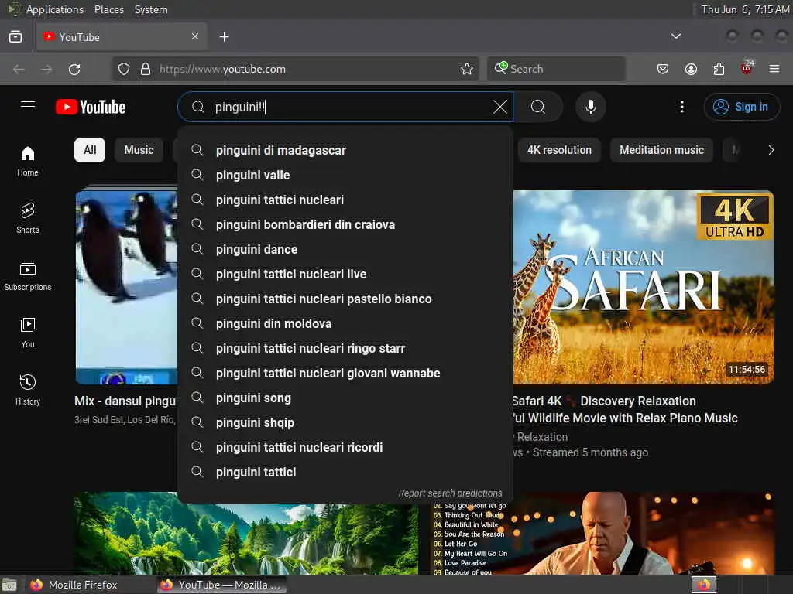Go to Home in the sidebar

28,161
